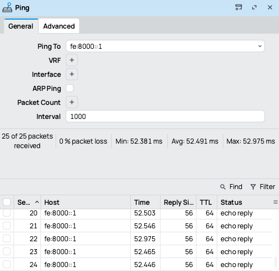Click 'Avg: 52.491 ms' status text

tap(195, 141)
